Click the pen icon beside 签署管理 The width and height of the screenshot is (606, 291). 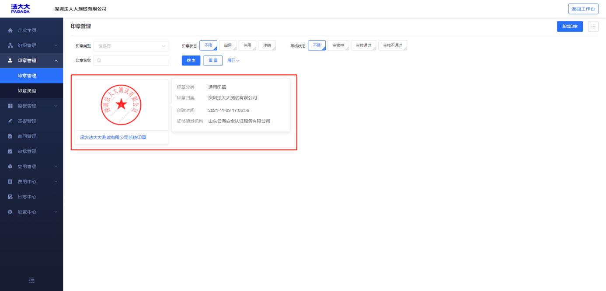click(10, 121)
